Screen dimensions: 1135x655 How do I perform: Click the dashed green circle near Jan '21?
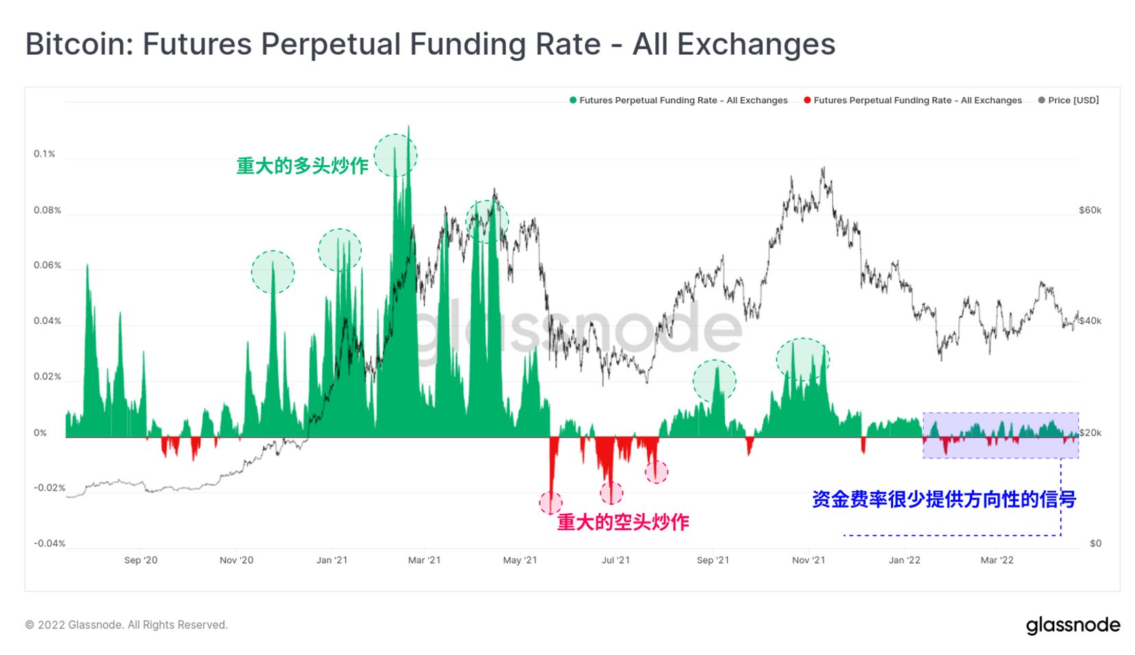click(339, 250)
